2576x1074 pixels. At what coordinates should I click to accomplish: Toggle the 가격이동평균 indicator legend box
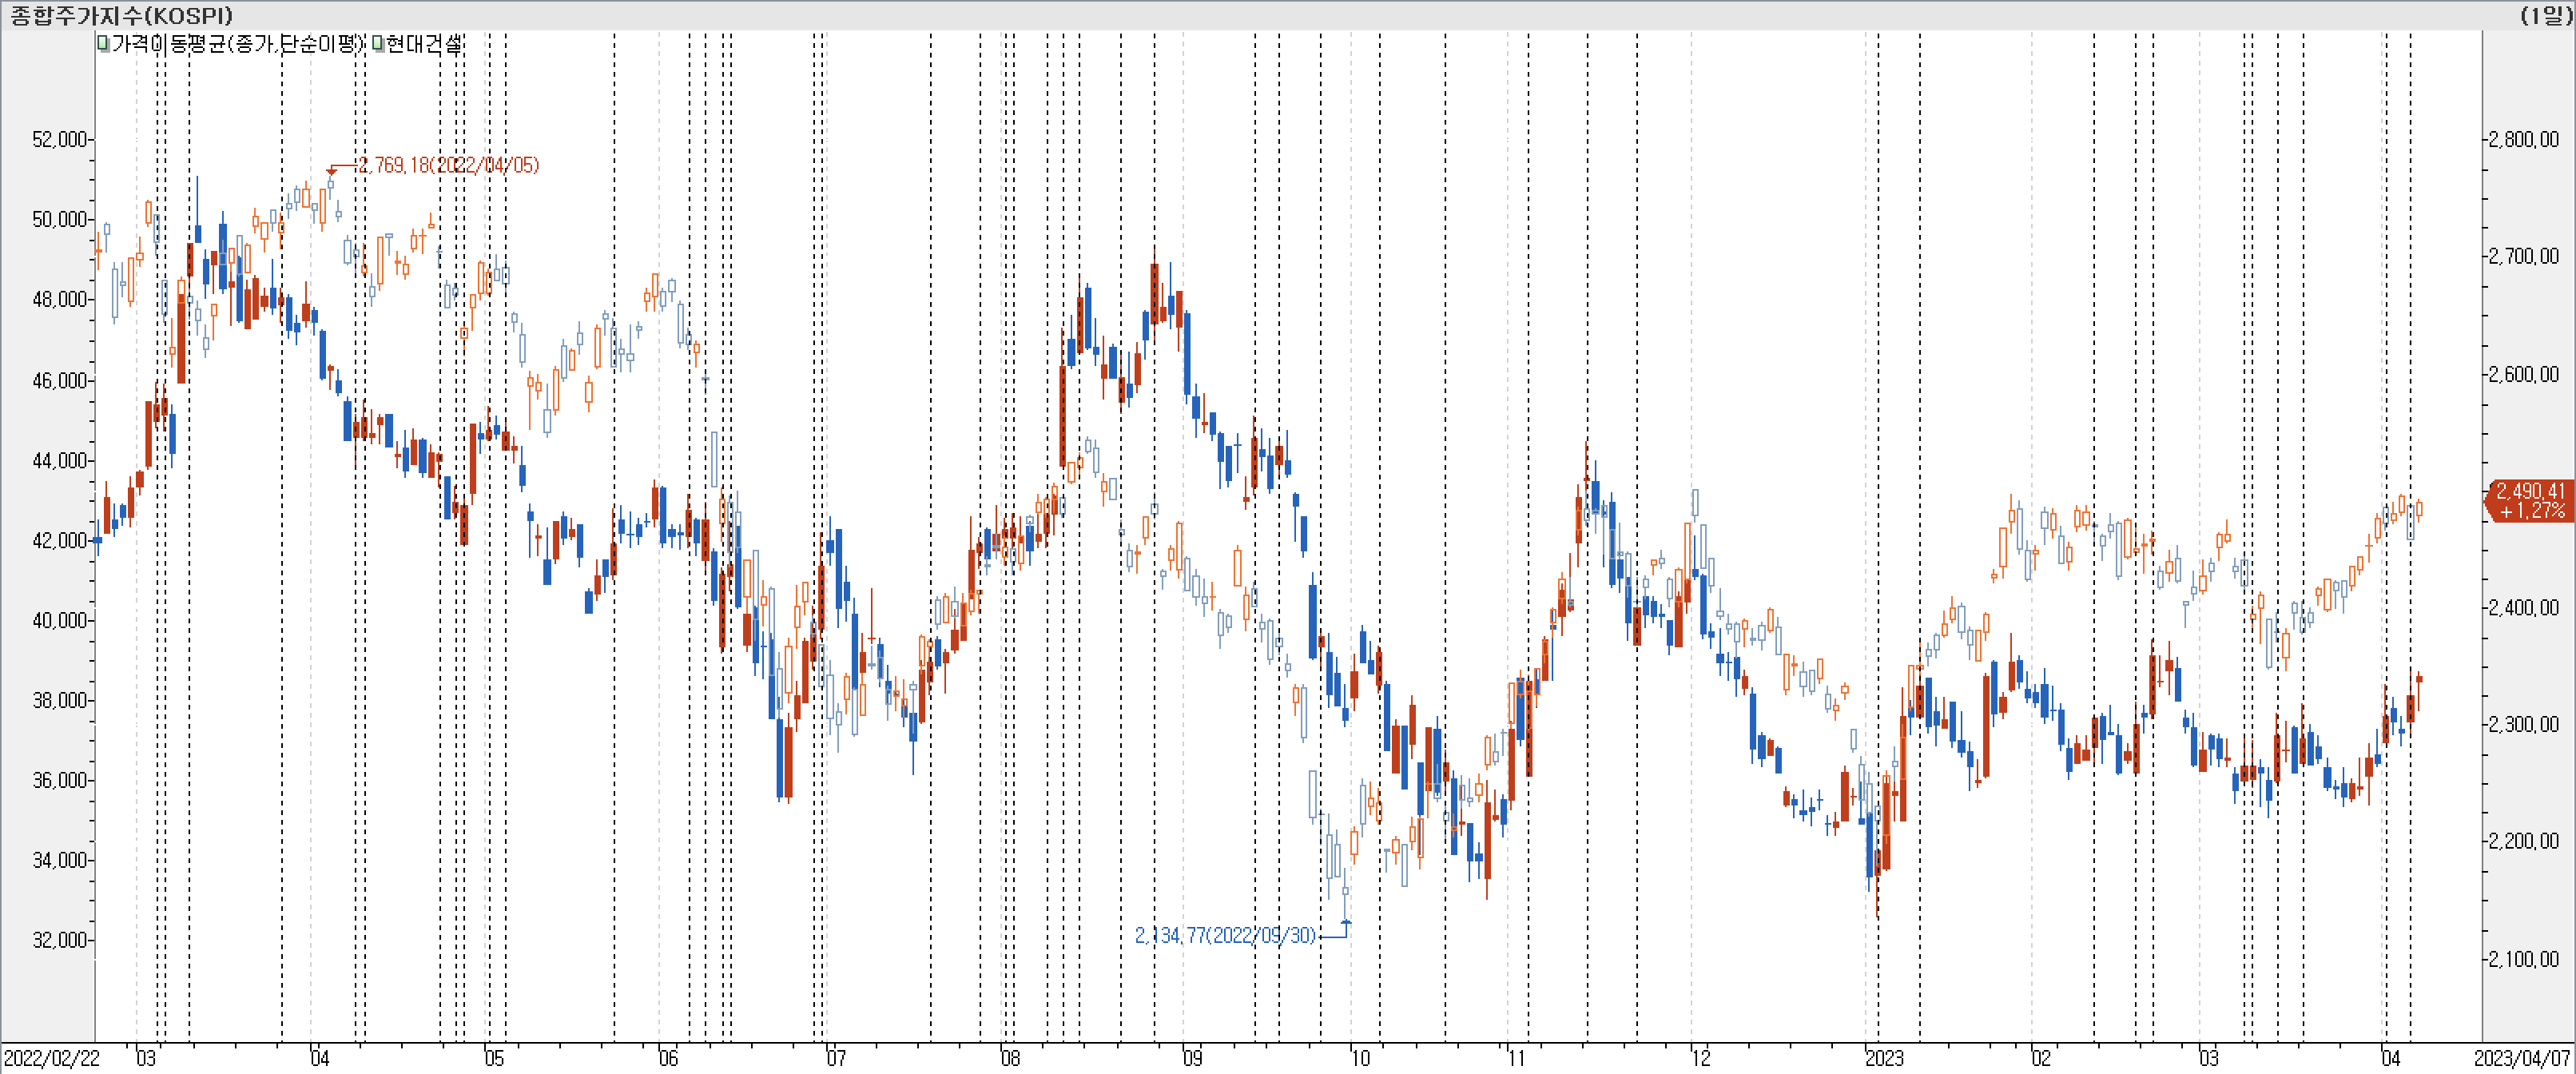coord(103,44)
